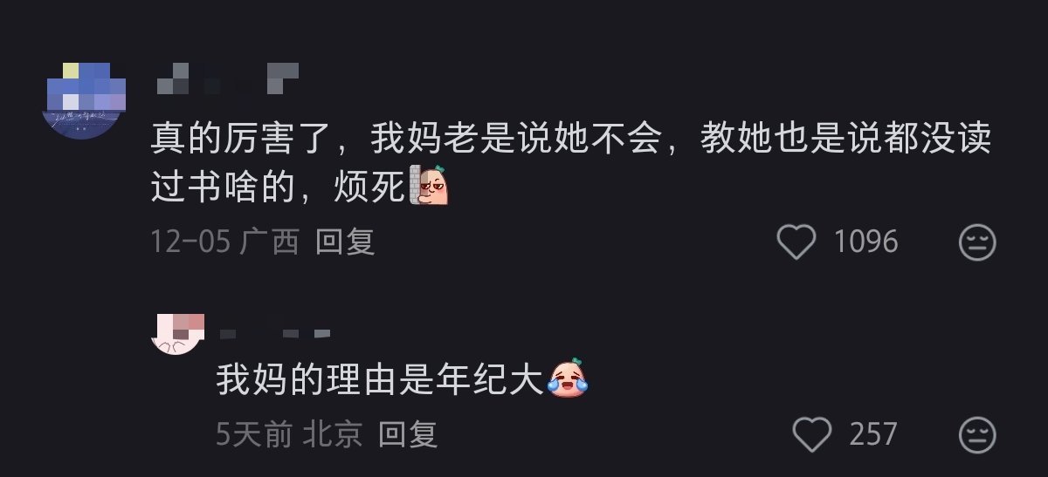Tap the 北京 location label
1048x477 pixels.
[x=333, y=433]
